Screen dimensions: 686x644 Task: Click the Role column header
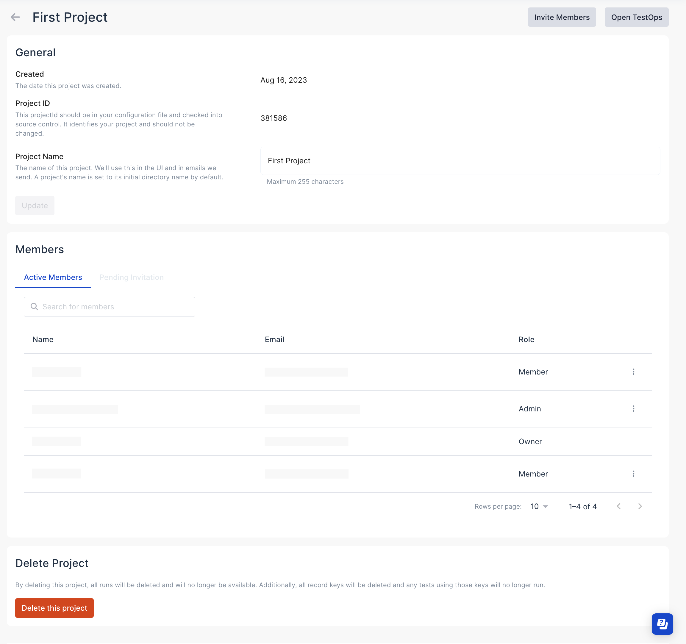[526, 339]
